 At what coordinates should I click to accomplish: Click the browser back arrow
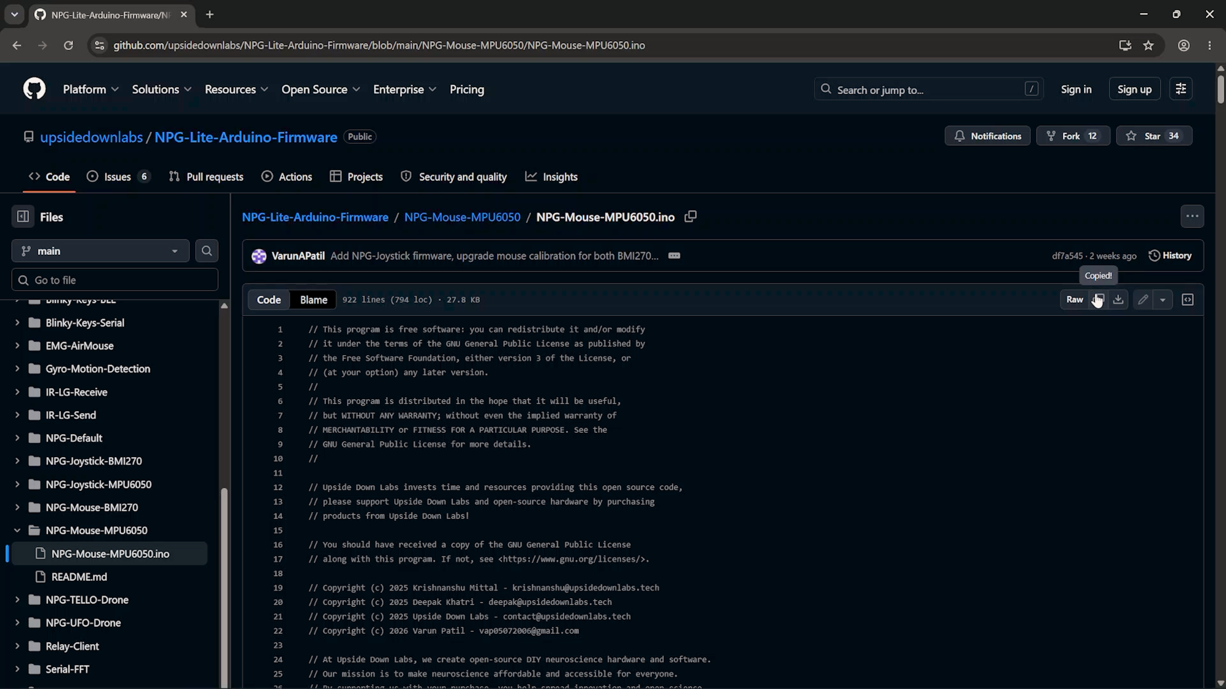(17, 45)
